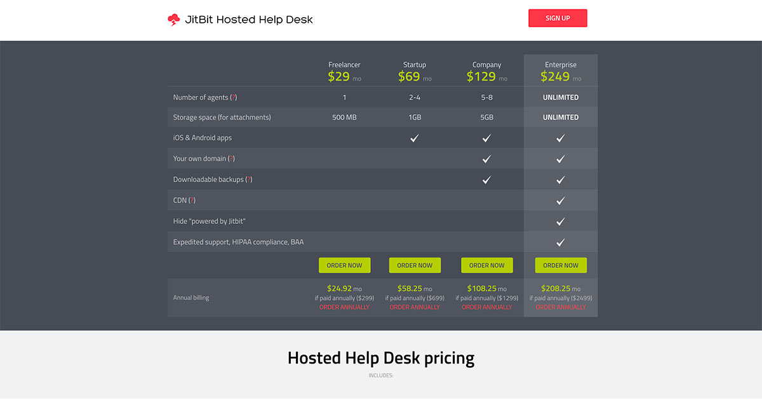
Task: Select the Enterprise plan header
Action: (561, 65)
